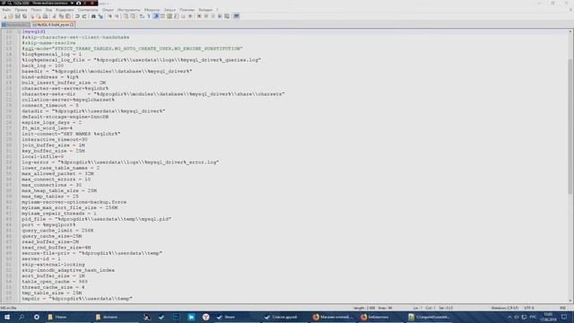This screenshot has width=574, height=323.
Task: Click the Stop recording macro icon
Action: tap(206, 16)
